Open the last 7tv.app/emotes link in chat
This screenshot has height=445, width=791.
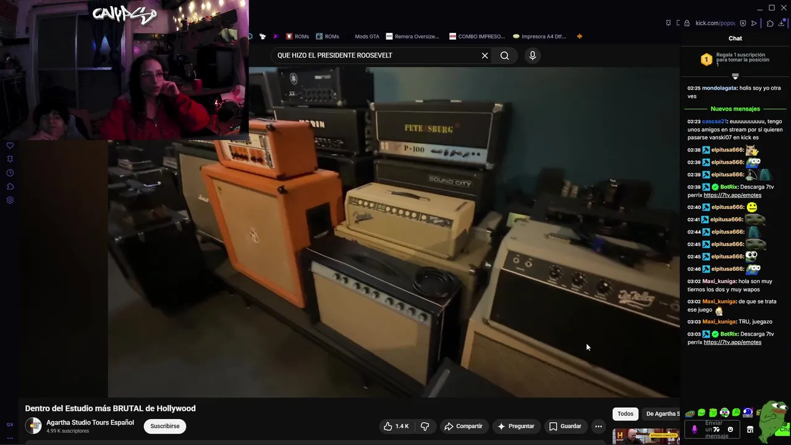[x=732, y=342]
